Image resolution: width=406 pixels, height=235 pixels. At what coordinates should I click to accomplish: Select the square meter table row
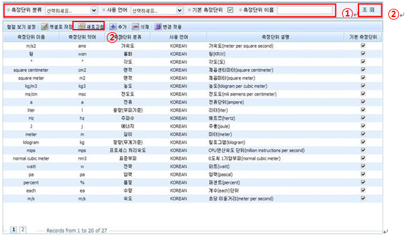coord(193,78)
